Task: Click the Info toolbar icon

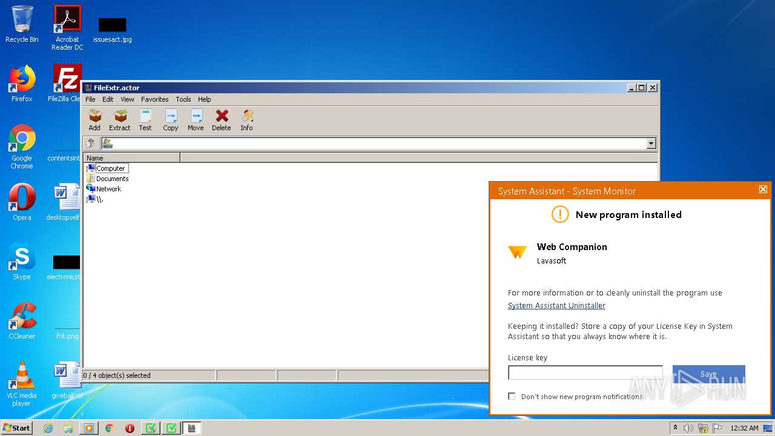Action: [x=246, y=119]
